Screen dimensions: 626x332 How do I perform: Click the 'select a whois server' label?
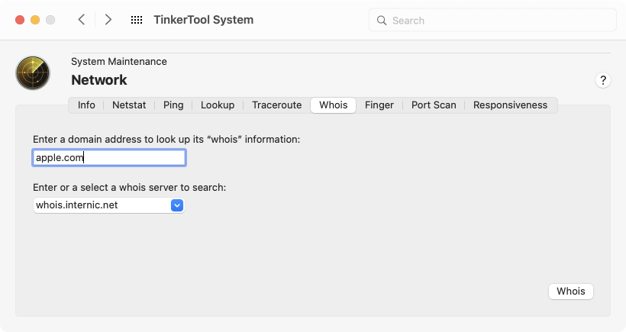[x=129, y=188]
